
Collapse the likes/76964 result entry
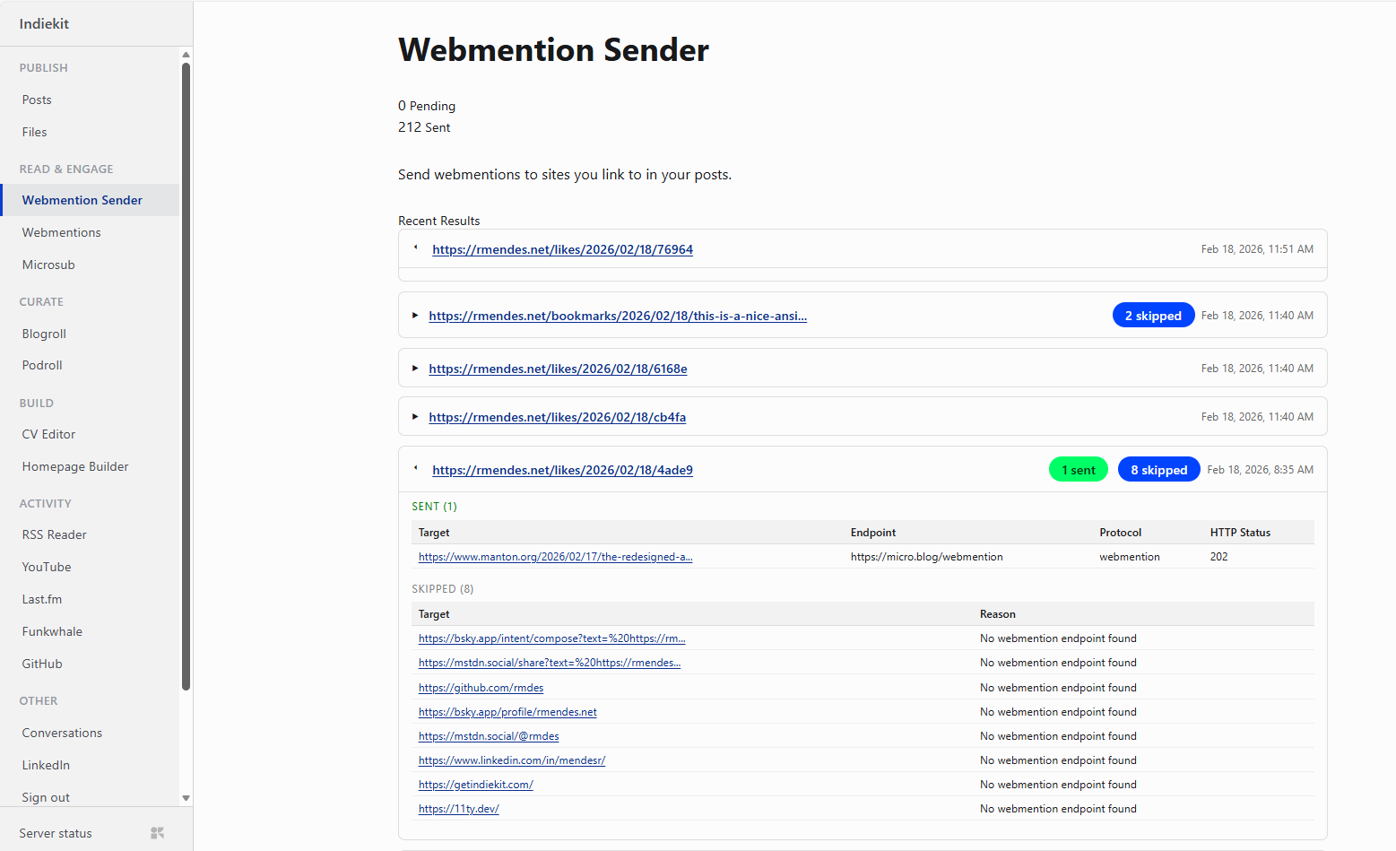(x=416, y=248)
